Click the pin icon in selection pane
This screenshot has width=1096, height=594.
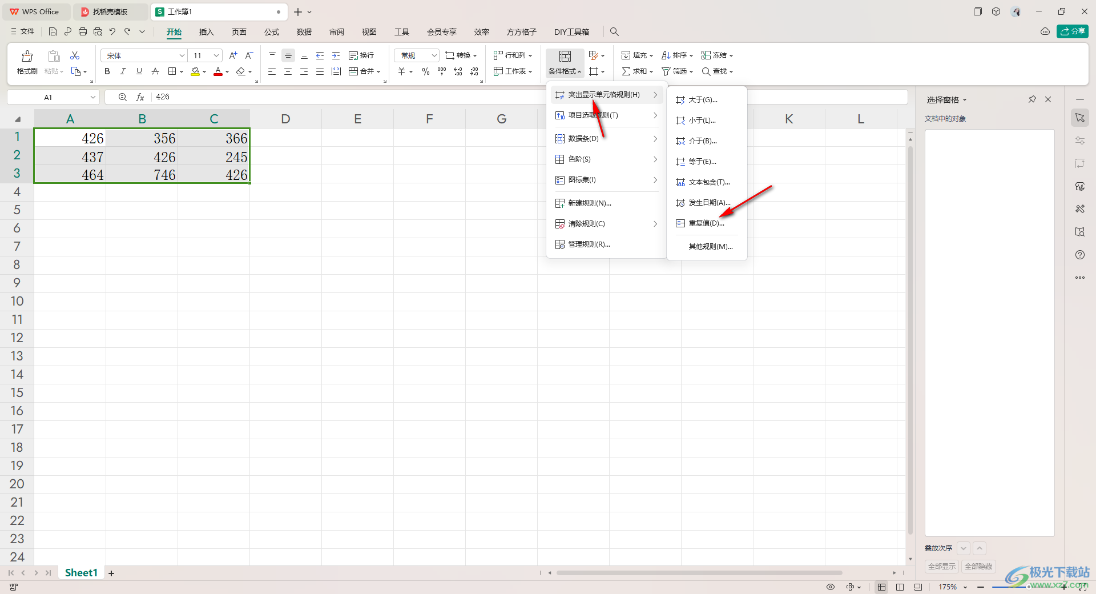click(1032, 99)
